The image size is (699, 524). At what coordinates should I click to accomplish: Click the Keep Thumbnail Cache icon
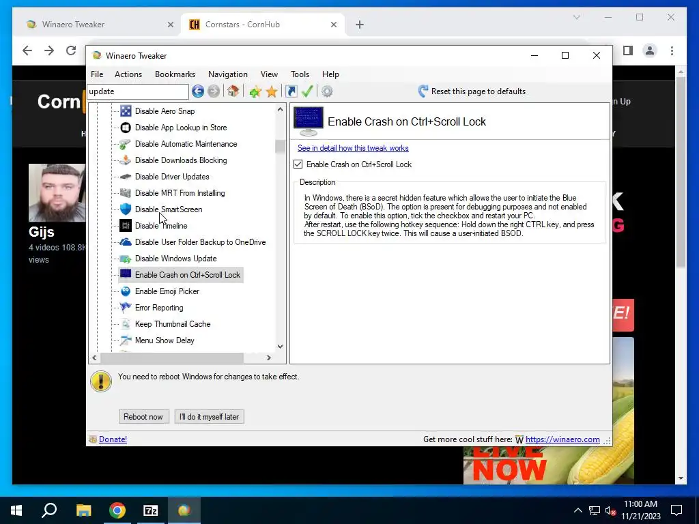pos(126,324)
